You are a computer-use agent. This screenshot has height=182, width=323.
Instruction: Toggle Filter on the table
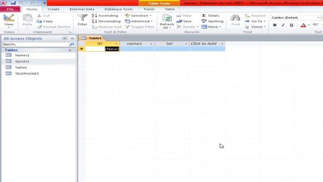click(x=140, y=27)
